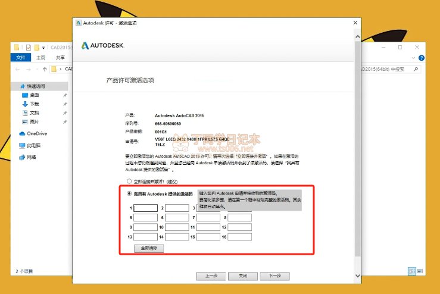Focus activation code field 14
This screenshot has width=440, height=294.
(177, 237)
